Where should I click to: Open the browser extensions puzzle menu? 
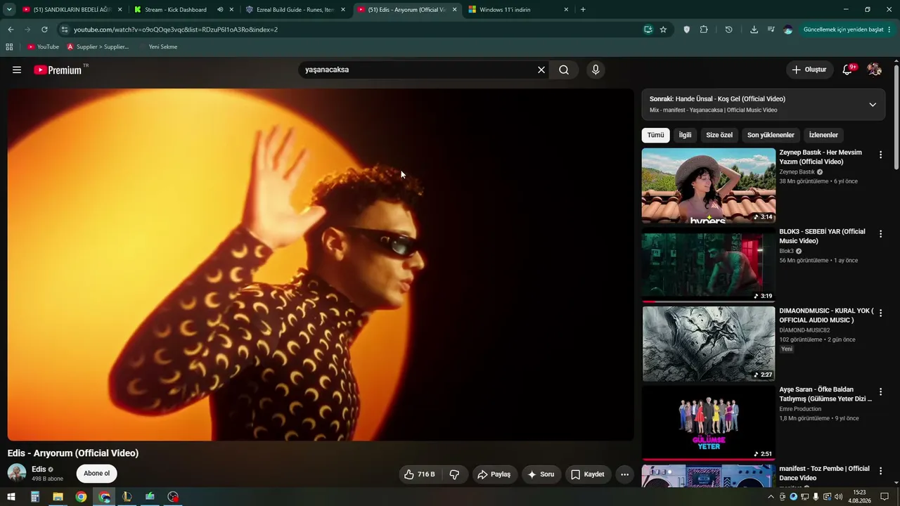click(x=704, y=30)
